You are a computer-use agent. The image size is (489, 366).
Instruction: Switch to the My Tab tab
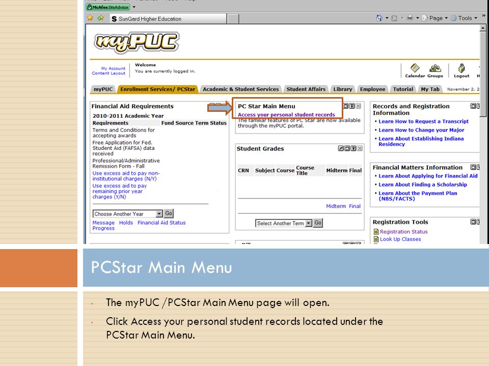click(x=430, y=89)
